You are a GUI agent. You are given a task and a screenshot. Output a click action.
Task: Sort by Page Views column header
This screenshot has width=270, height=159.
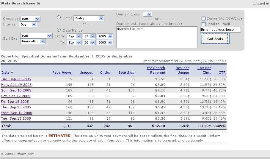(x=62, y=73)
